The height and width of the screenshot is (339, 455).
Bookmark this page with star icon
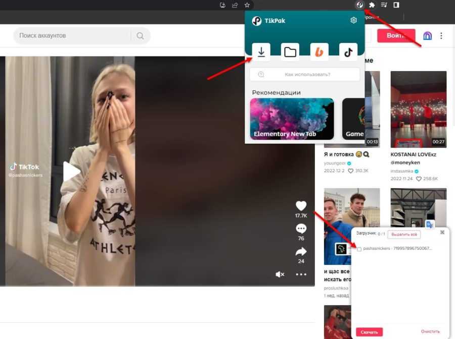[247, 5]
